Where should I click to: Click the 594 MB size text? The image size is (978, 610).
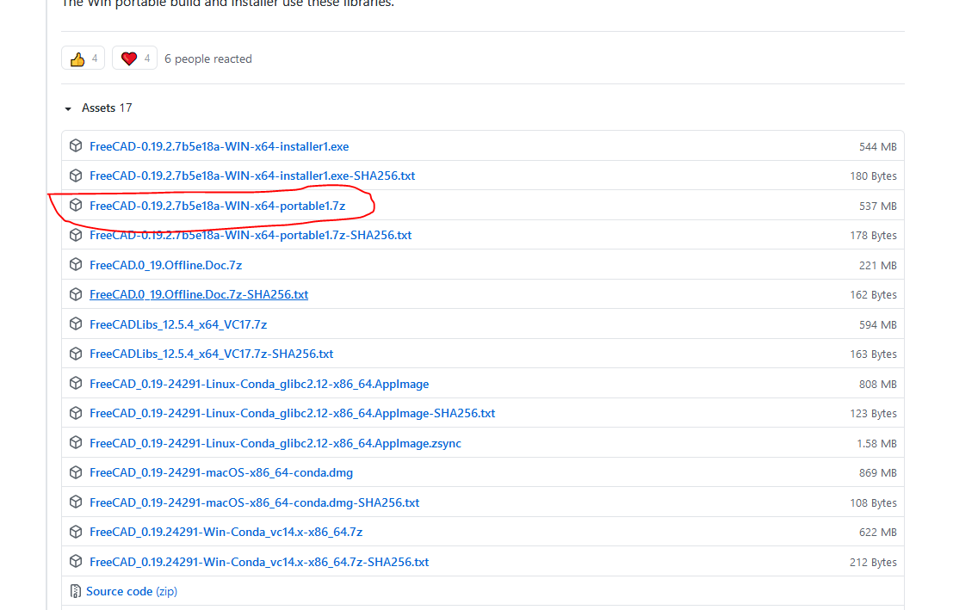[x=877, y=324]
